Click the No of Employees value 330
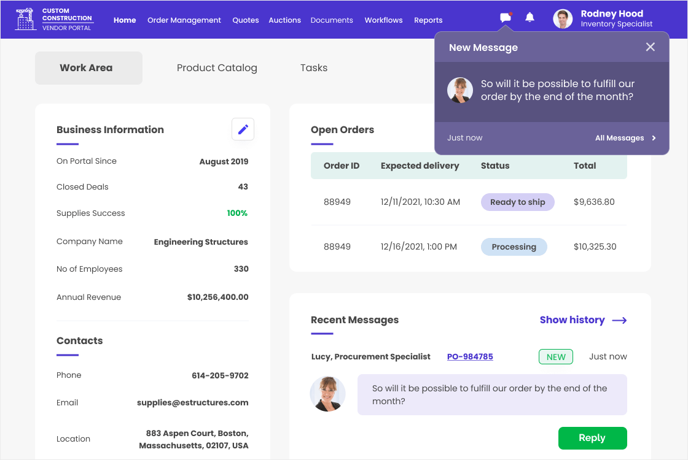 pos(241,269)
